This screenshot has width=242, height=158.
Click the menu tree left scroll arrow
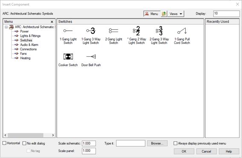tap(5, 135)
